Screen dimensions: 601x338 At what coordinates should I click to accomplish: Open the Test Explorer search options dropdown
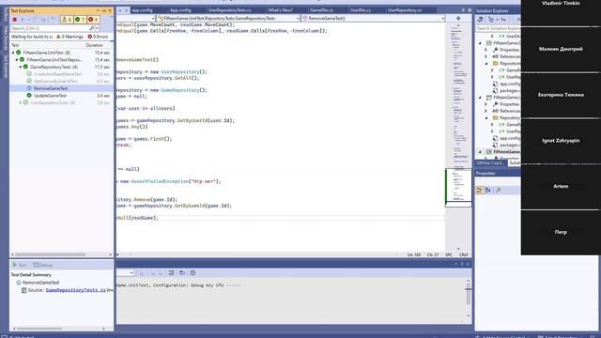click(x=97, y=28)
